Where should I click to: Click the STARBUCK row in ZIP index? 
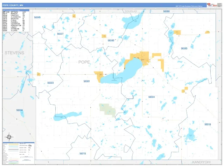(14, 29)
